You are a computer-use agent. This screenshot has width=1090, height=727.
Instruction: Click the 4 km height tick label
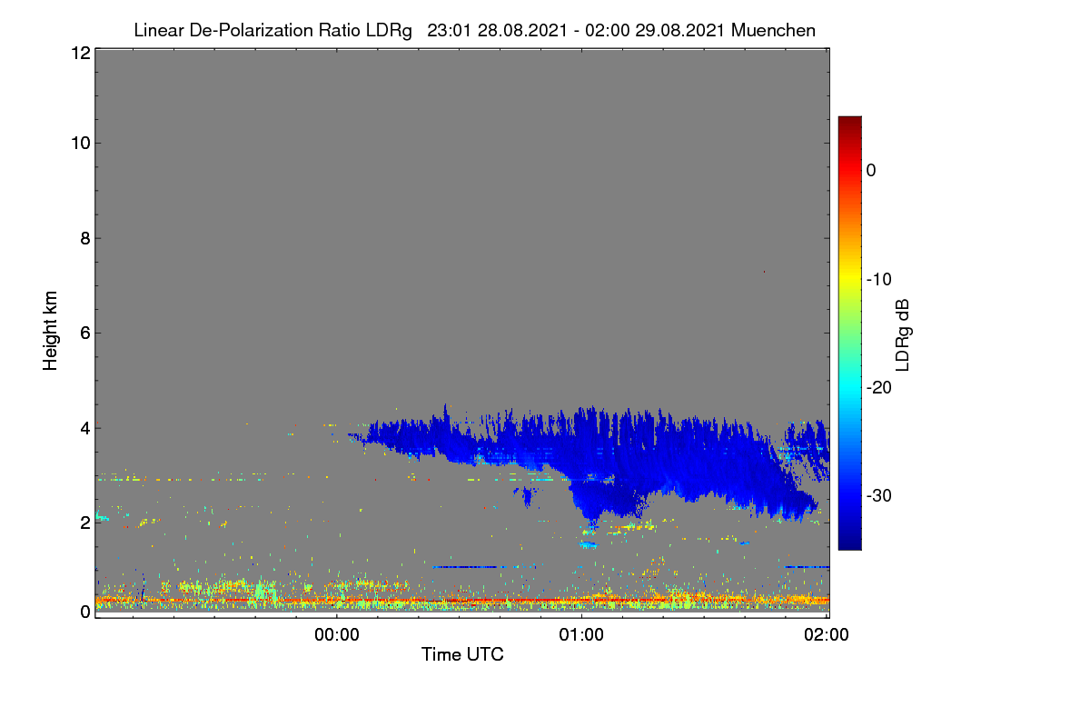(x=84, y=427)
